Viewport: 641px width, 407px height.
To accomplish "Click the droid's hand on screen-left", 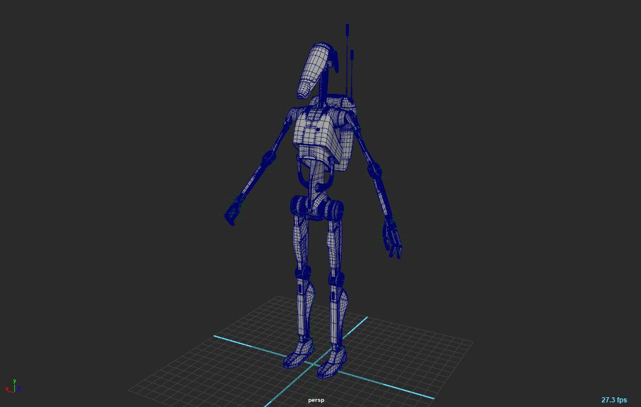I will [x=233, y=212].
